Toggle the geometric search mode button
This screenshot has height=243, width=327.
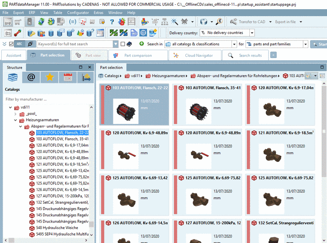point(30,44)
